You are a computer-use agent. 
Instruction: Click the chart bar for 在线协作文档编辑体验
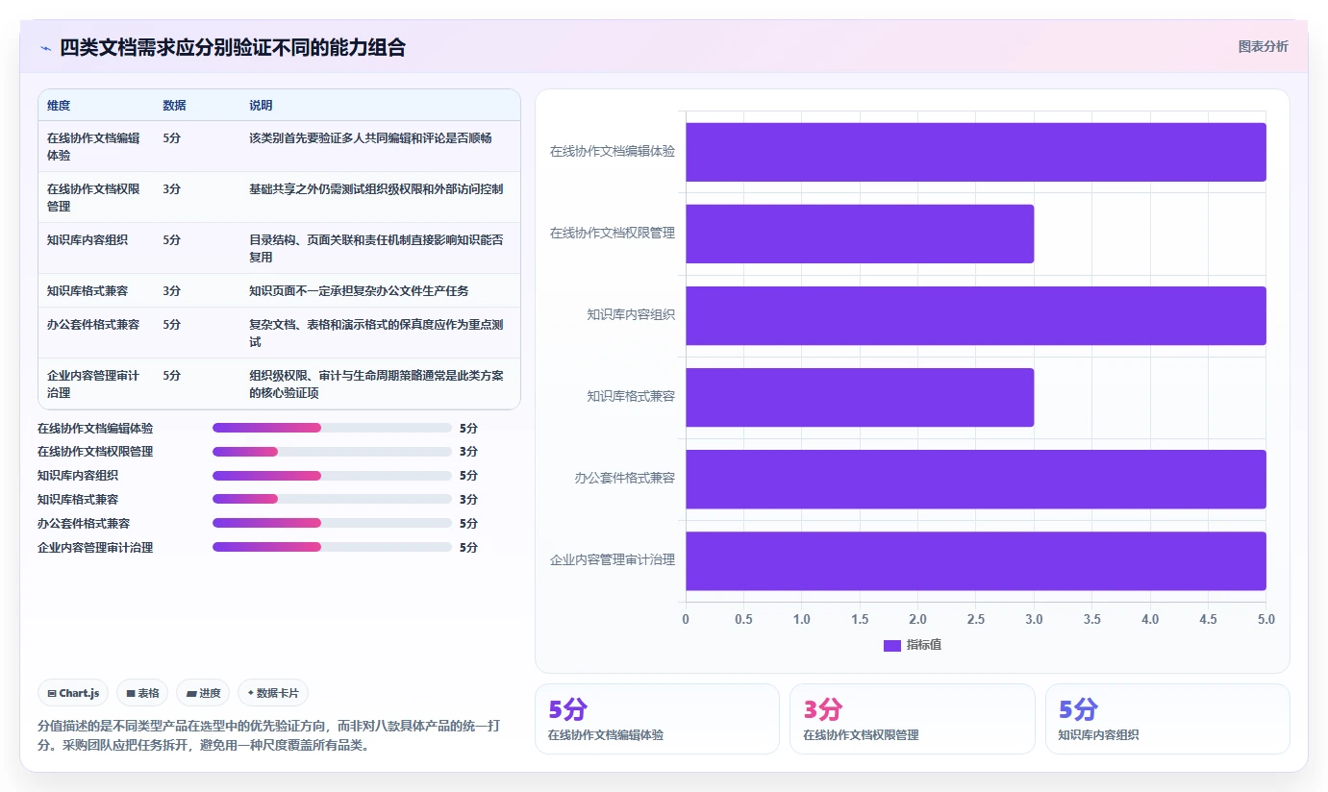coord(975,152)
